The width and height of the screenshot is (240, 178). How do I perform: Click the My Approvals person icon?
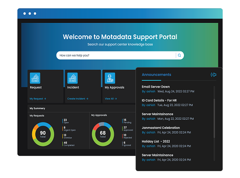pyautogui.click(x=110, y=78)
